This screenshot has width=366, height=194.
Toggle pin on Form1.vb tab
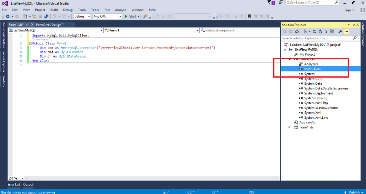pyautogui.click(x=27, y=25)
